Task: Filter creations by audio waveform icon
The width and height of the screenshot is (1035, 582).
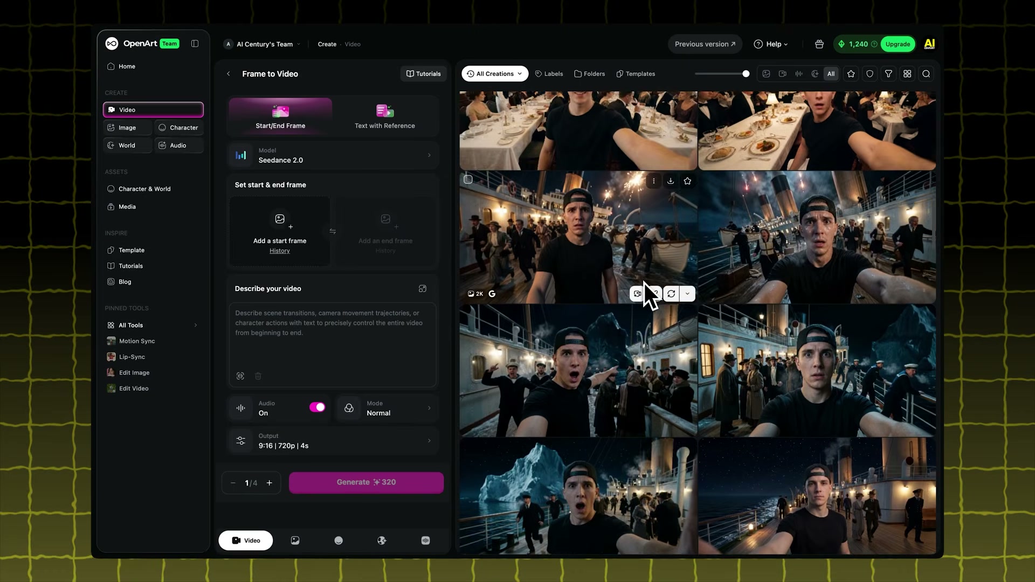Action: (x=799, y=74)
